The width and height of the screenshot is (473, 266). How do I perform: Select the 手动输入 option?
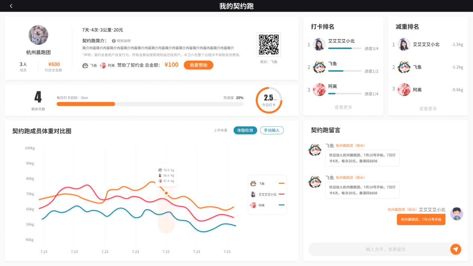(x=272, y=130)
